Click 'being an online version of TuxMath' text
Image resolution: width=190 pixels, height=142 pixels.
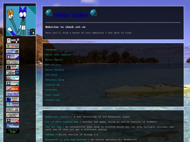132,122
